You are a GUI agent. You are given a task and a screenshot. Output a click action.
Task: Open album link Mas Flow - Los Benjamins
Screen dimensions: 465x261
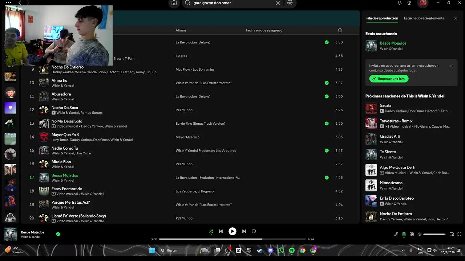(x=195, y=70)
